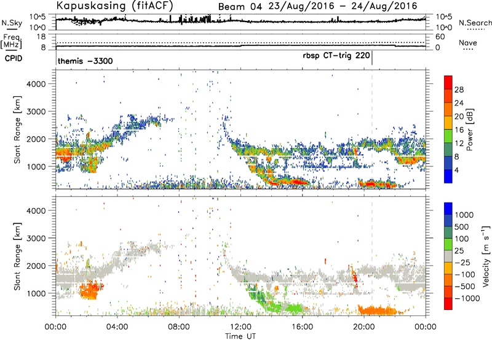Click the 'Time UT' axis label
This screenshot has height=340, width=492.
pyautogui.click(x=240, y=336)
